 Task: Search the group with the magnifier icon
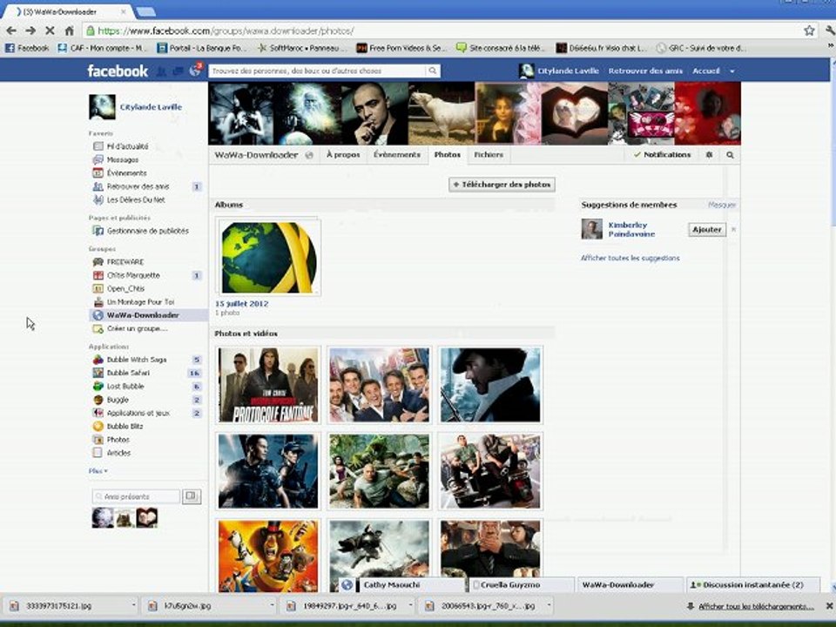[730, 155]
